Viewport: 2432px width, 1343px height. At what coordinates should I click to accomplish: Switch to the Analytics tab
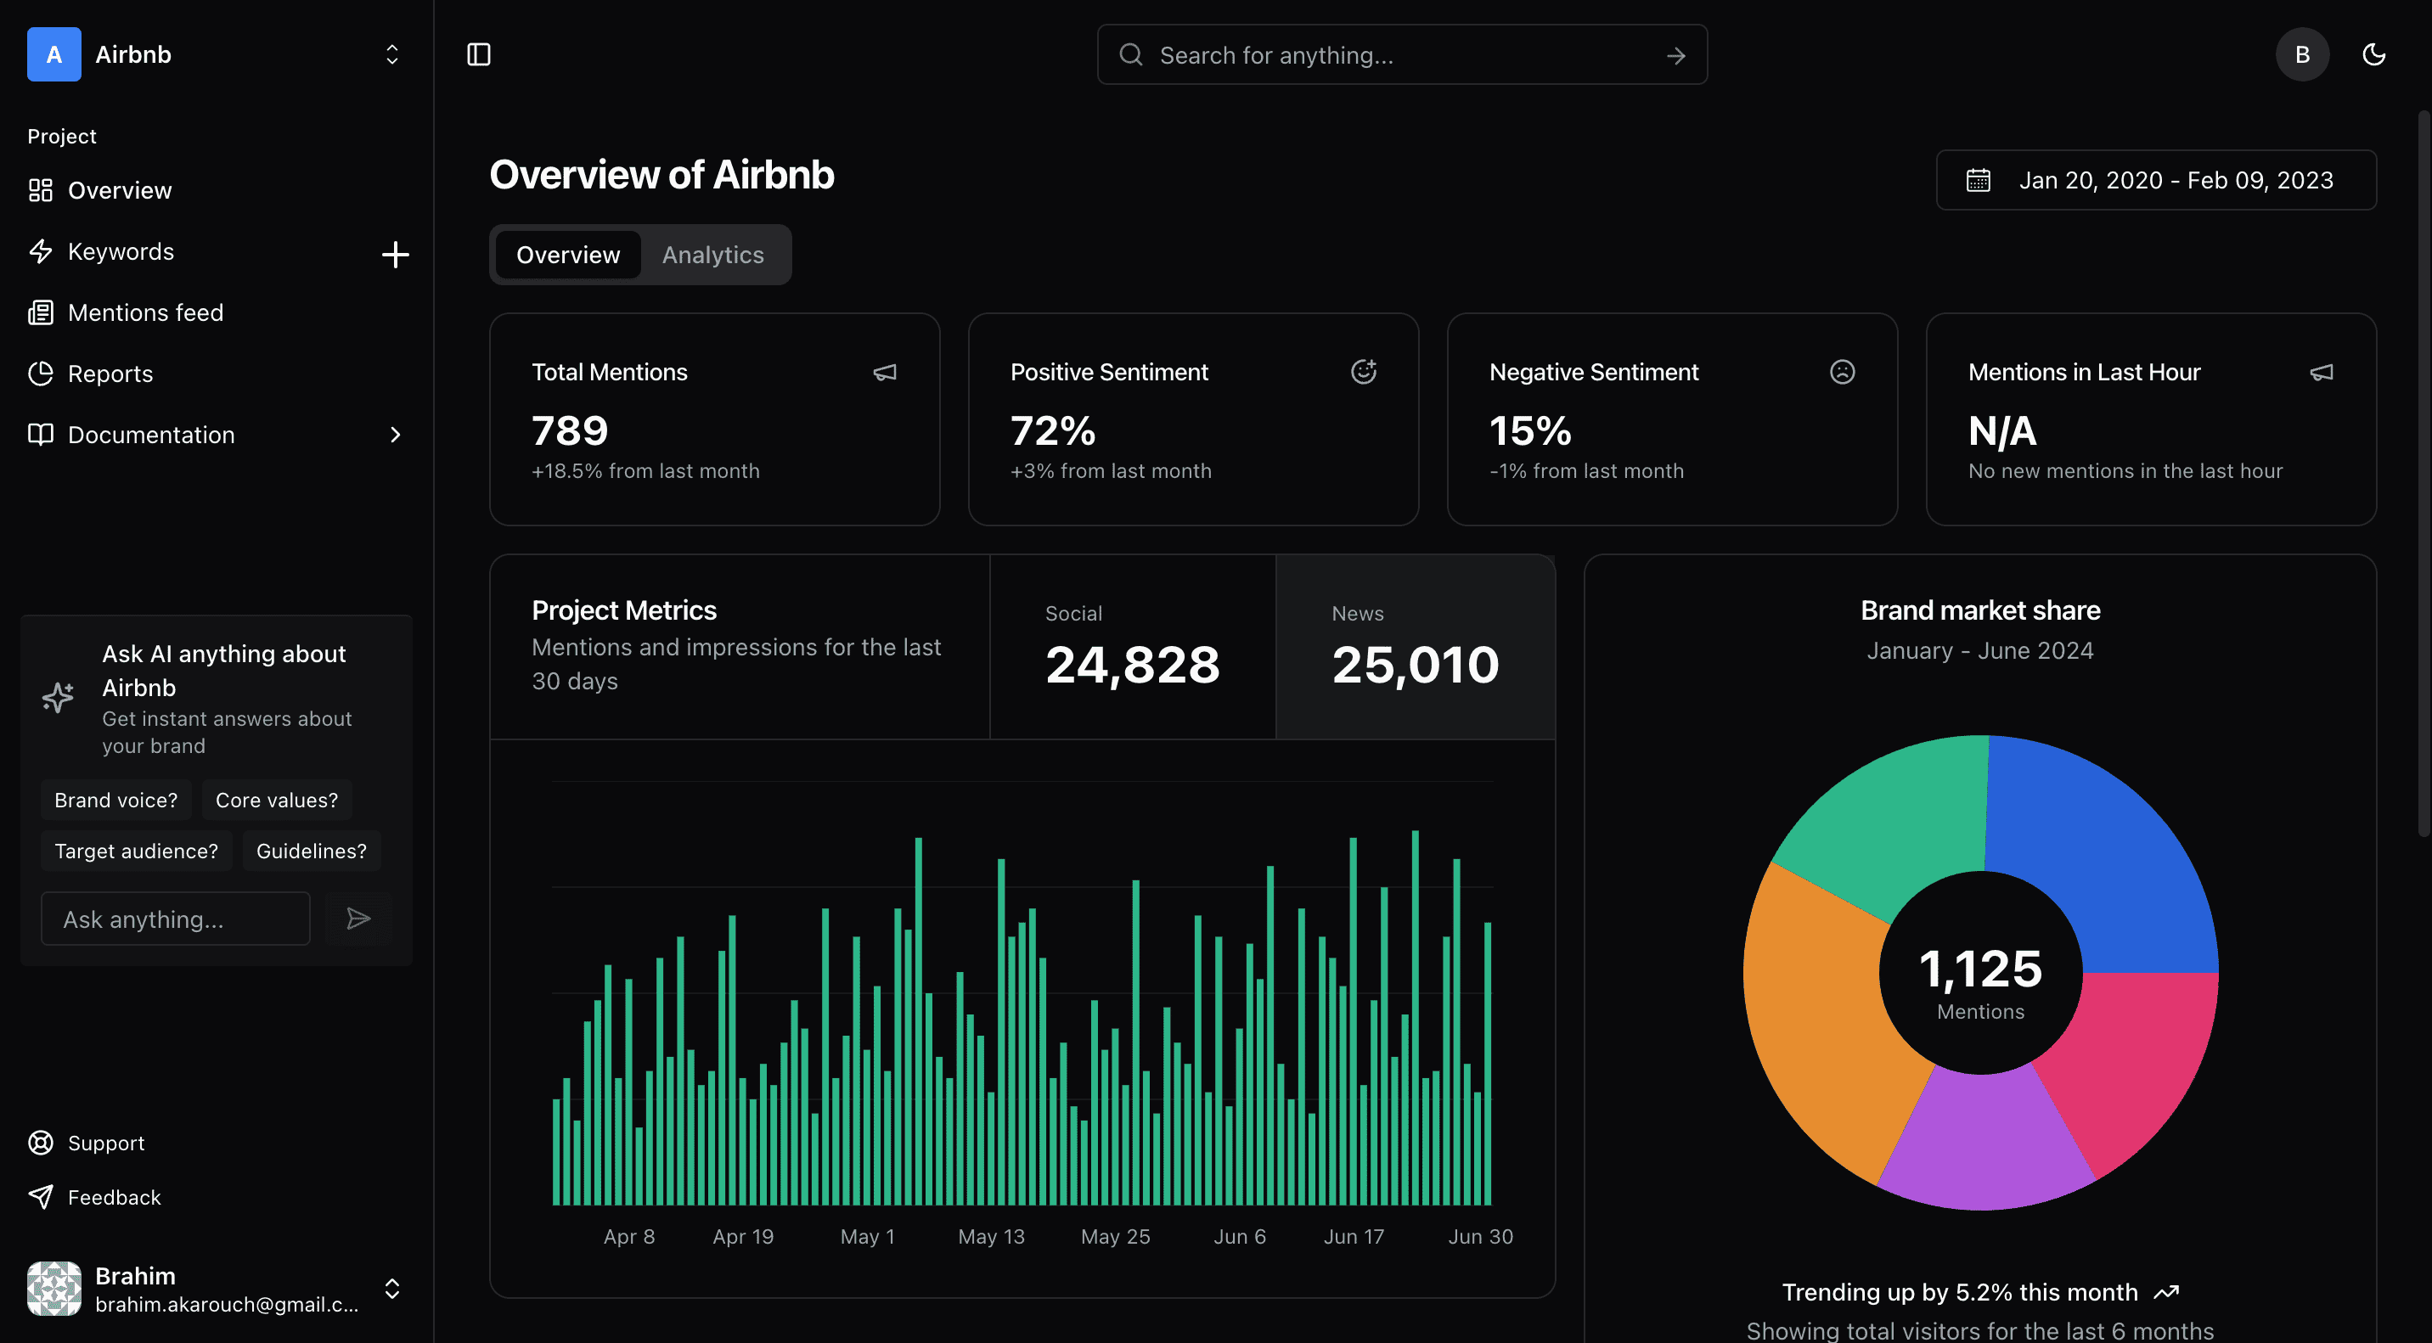tap(712, 255)
